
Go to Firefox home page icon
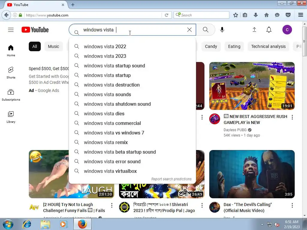[x=267, y=15]
